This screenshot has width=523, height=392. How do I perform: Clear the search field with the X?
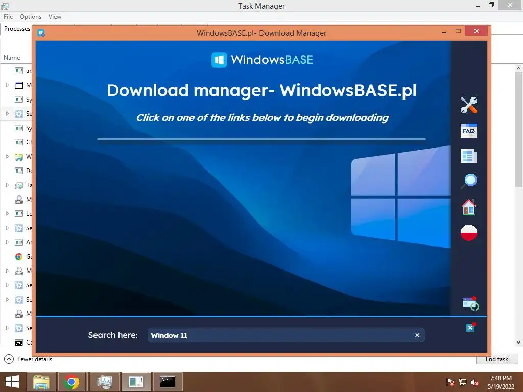[x=417, y=335]
